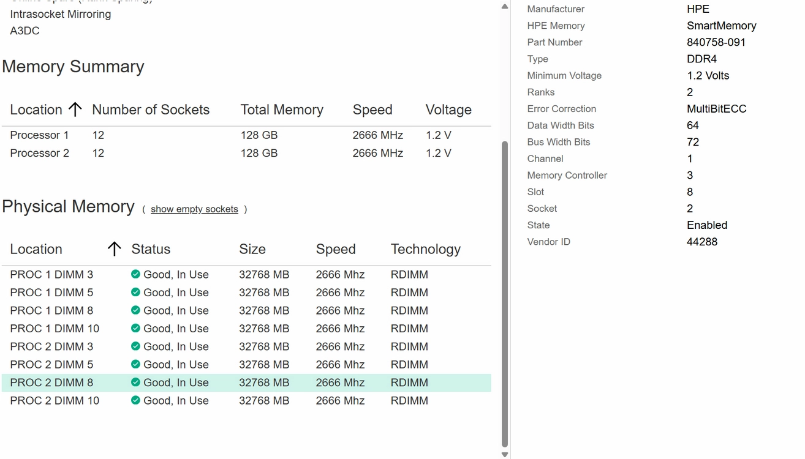Click the A3DC entry
Image resolution: width=805 pixels, height=459 pixels.
(x=25, y=31)
